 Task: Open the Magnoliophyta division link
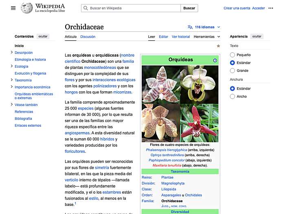pyautogui.click(x=173, y=183)
